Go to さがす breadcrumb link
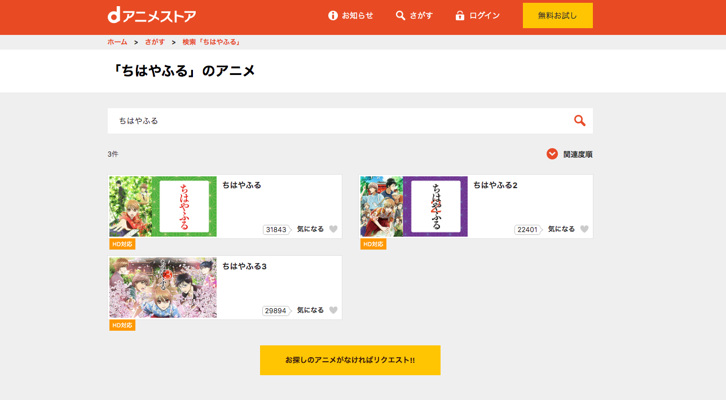The width and height of the screenshot is (726, 400). (x=155, y=42)
